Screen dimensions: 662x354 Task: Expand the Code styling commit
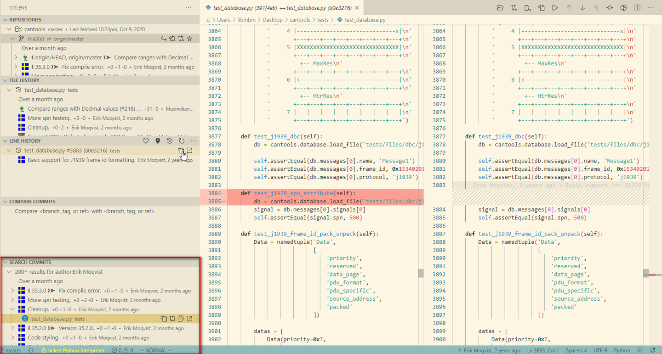(x=13, y=337)
